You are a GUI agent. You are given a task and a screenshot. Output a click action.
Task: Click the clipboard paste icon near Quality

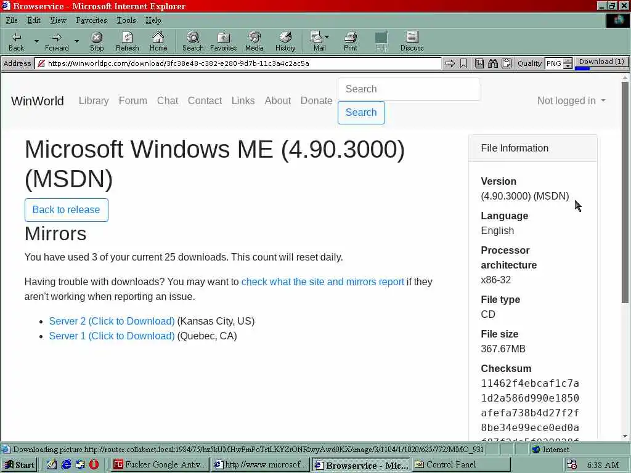pyautogui.click(x=507, y=63)
